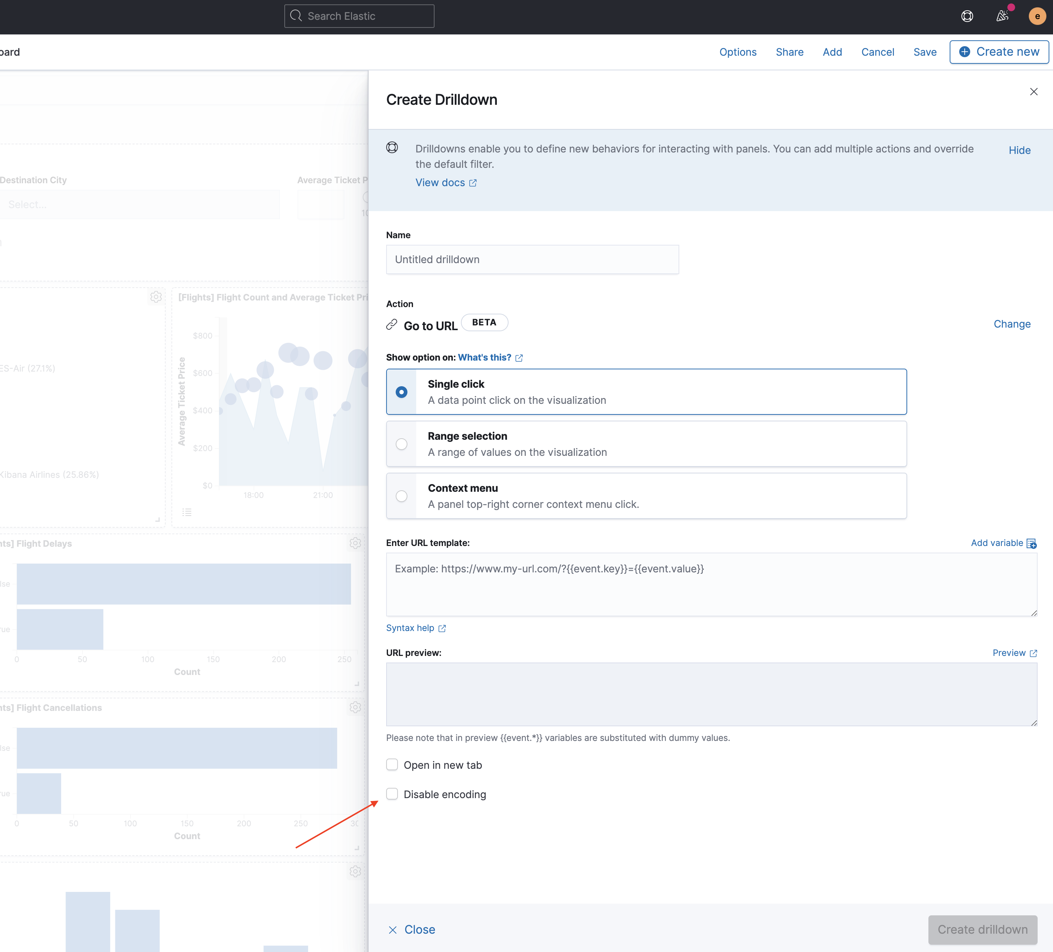Toggle legend icon under Flight Count chart

click(x=186, y=512)
